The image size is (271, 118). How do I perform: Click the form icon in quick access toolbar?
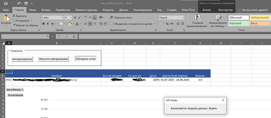(26, 3)
